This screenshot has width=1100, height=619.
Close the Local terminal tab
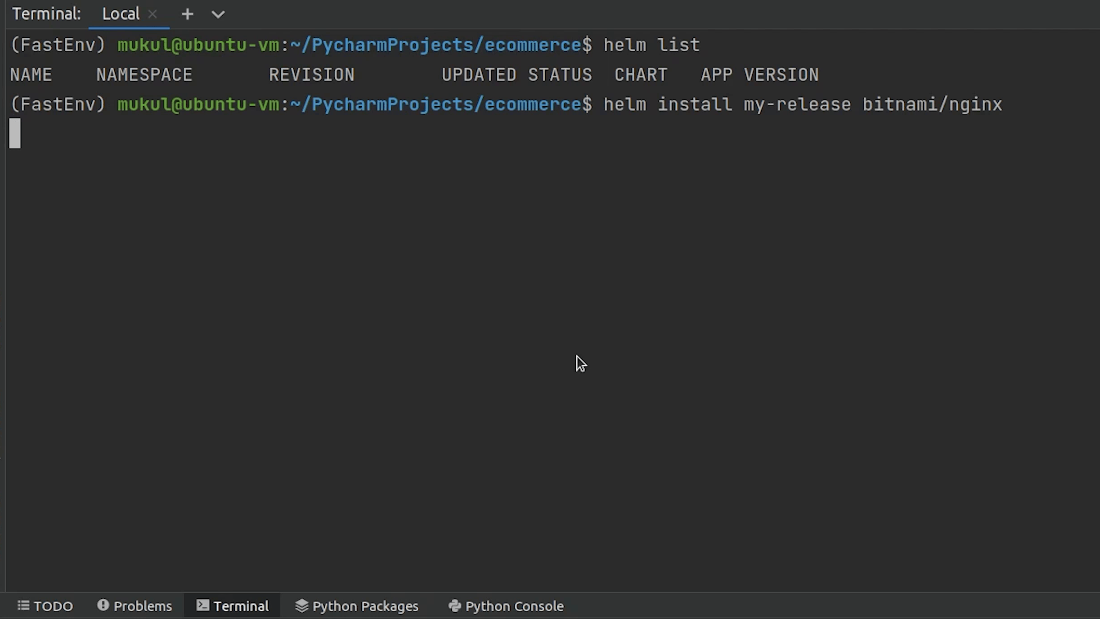(153, 14)
